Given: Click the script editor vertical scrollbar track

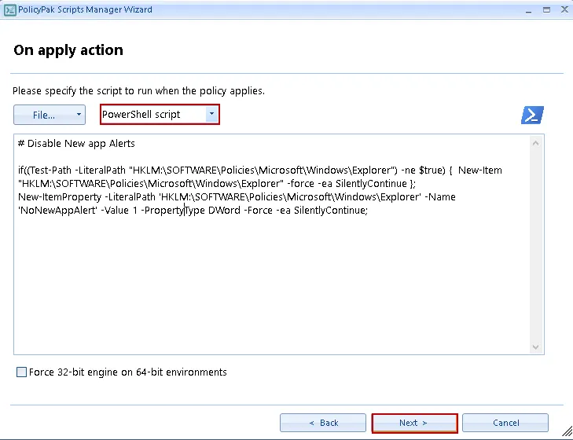Looking at the screenshot, I should click(x=536, y=244).
